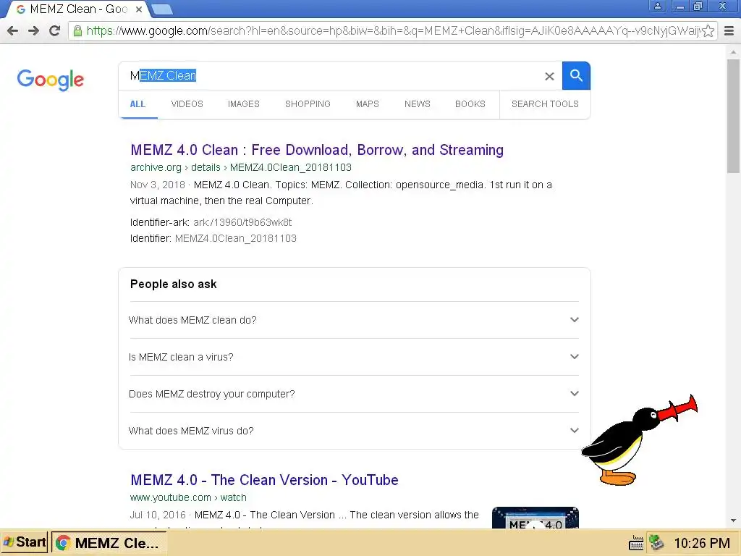Viewport: 741px width, 556px height.
Task: Click the 'People also ask' heading
Action: [x=174, y=284]
